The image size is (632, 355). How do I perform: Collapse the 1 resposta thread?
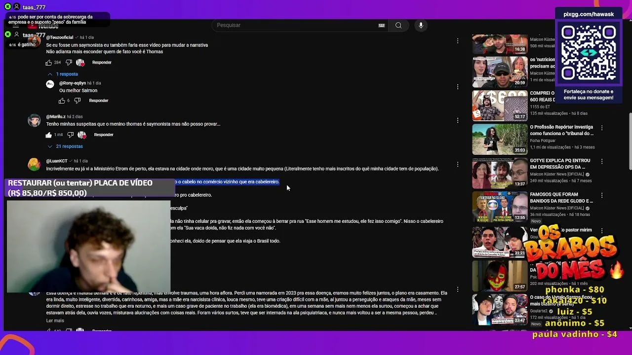click(63, 74)
